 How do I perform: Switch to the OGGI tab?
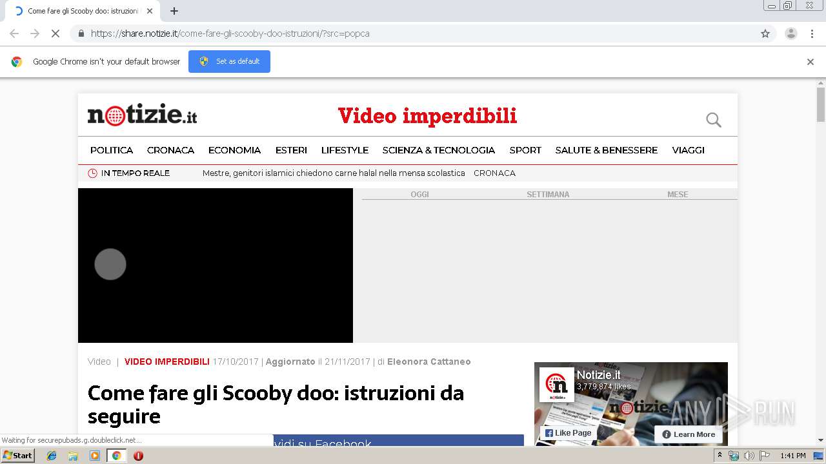(419, 194)
